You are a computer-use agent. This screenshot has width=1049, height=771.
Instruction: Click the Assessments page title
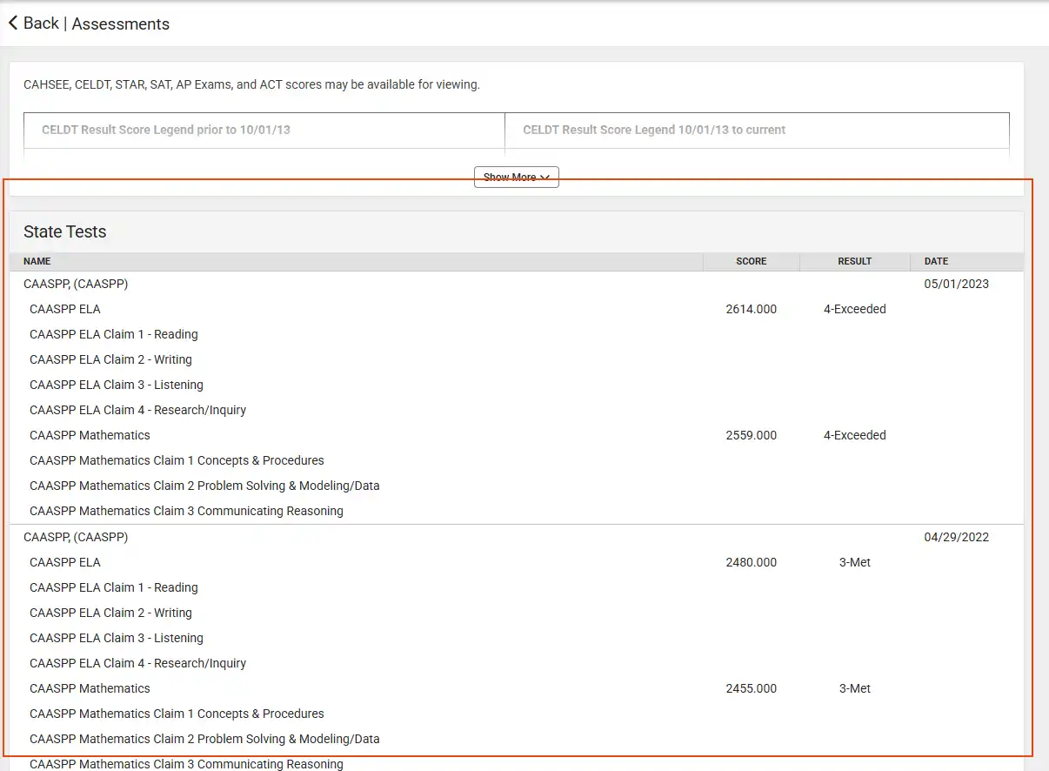coord(121,23)
